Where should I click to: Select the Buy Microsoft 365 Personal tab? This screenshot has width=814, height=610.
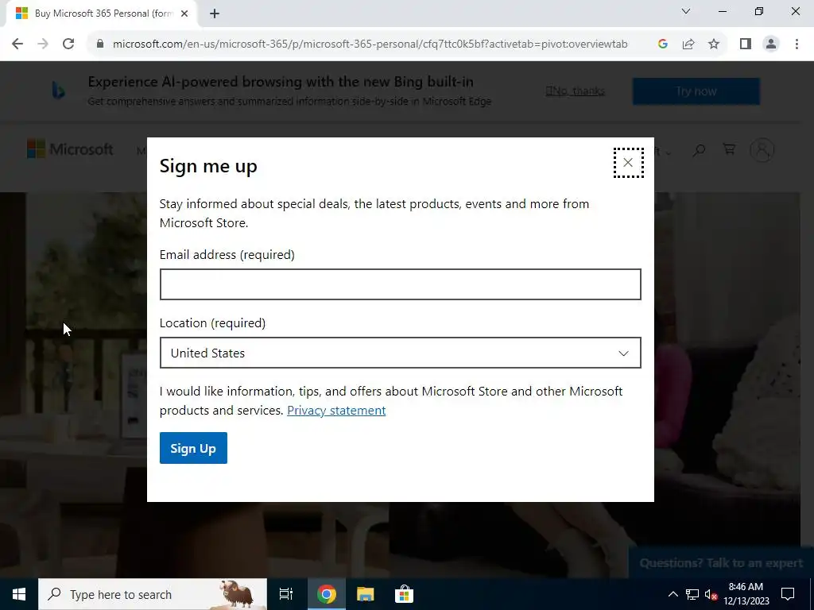(102, 14)
